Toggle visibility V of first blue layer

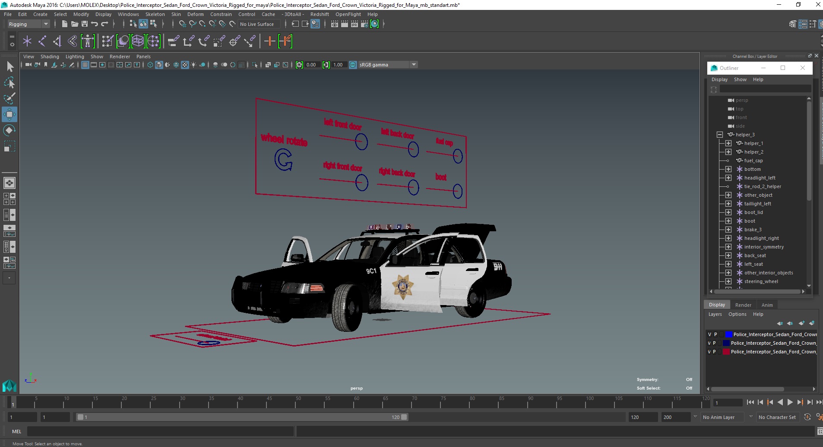(709, 334)
